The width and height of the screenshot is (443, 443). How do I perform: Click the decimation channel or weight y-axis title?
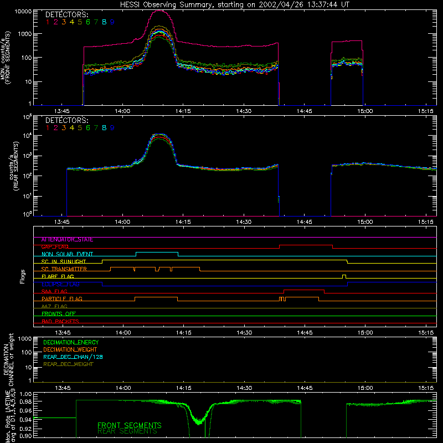pos(8,359)
